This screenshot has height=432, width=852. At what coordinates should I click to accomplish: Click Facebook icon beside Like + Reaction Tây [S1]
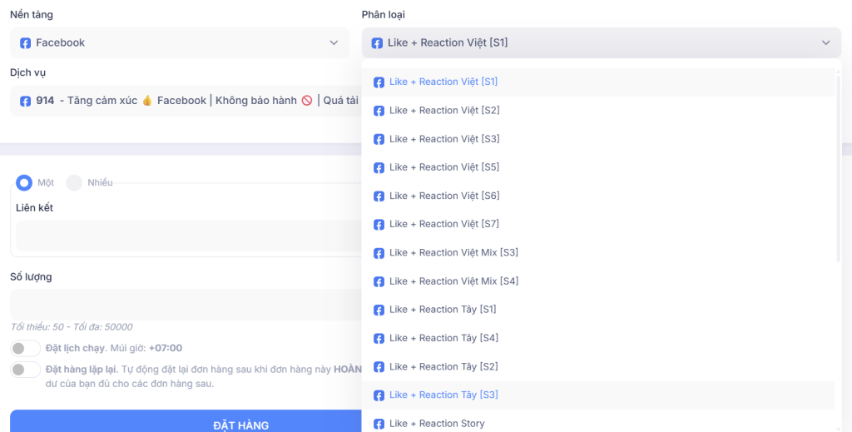click(379, 310)
